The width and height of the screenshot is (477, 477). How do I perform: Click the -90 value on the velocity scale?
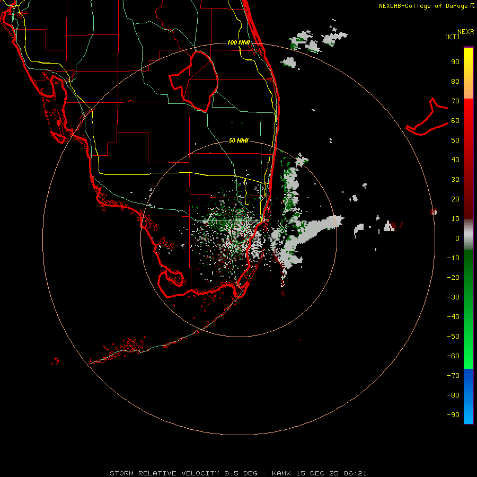[453, 415]
